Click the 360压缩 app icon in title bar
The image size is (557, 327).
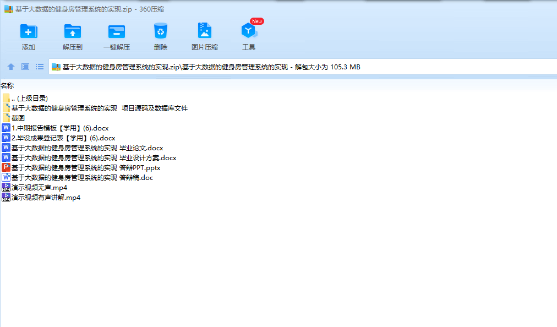tap(8, 9)
